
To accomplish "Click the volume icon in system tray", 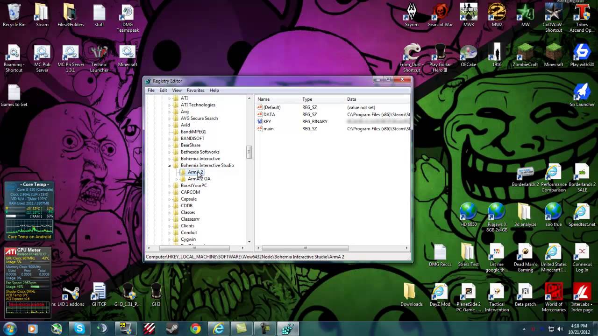I will [560, 329].
